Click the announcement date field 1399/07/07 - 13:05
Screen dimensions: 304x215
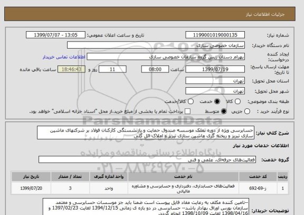coord(55,35)
